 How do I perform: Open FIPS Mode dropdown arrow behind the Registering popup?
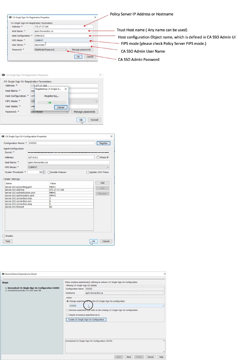click(96, 101)
